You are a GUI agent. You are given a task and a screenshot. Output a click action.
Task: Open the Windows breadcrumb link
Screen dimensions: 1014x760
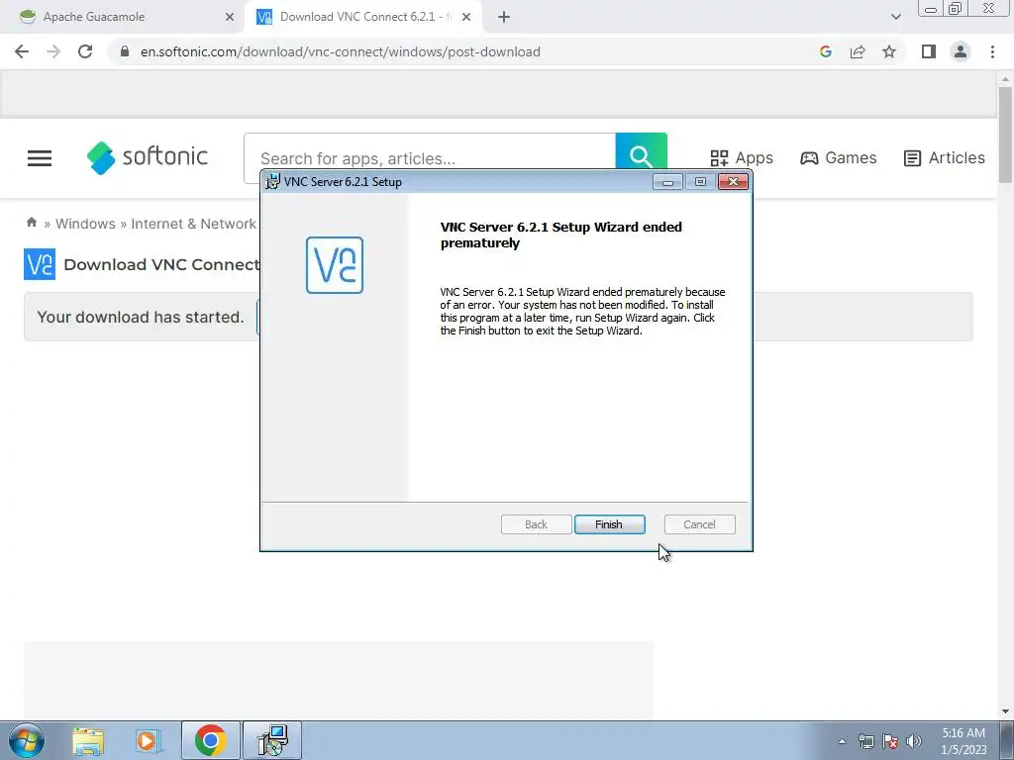(85, 224)
